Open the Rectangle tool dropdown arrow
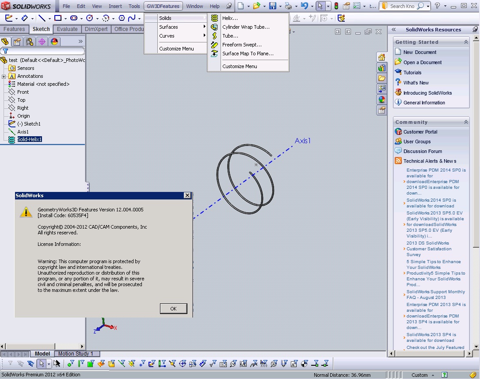Screen dimensions: 480x379 pyautogui.click(x=65, y=19)
